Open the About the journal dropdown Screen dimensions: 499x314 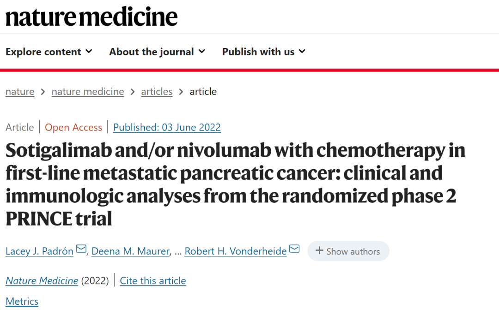tap(157, 52)
